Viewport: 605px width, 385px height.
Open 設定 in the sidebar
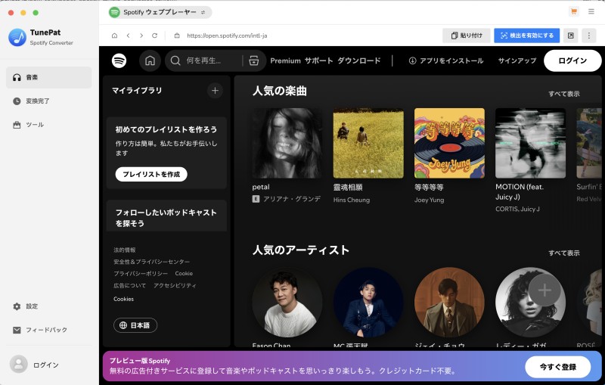48,306
